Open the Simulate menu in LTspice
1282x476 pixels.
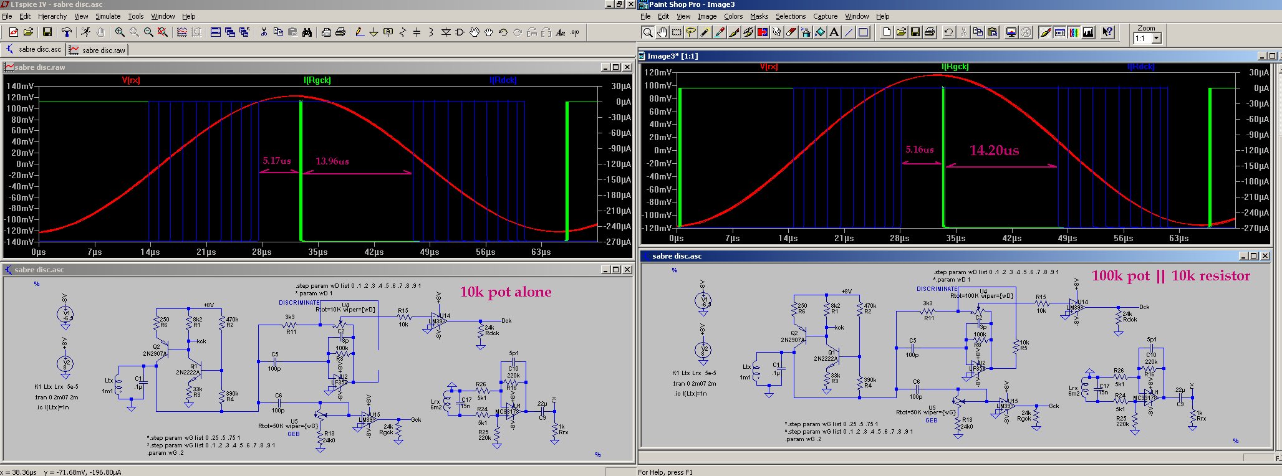coord(108,16)
